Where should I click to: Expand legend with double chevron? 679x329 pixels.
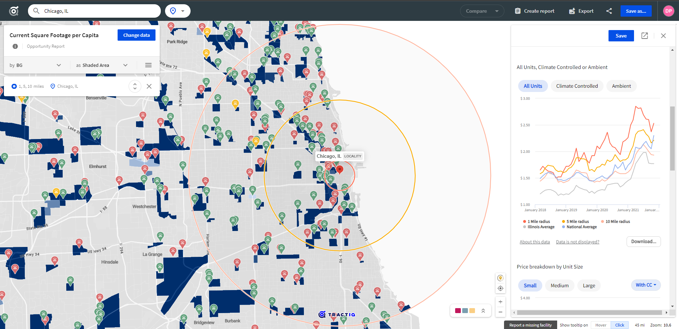tap(483, 311)
